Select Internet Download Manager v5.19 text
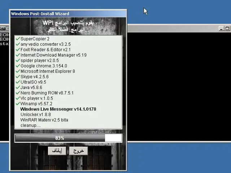The width and height of the screenshot is (231, 173). coord(53,55)
